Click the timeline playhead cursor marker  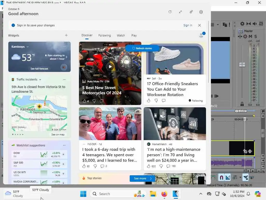point(245,119)
